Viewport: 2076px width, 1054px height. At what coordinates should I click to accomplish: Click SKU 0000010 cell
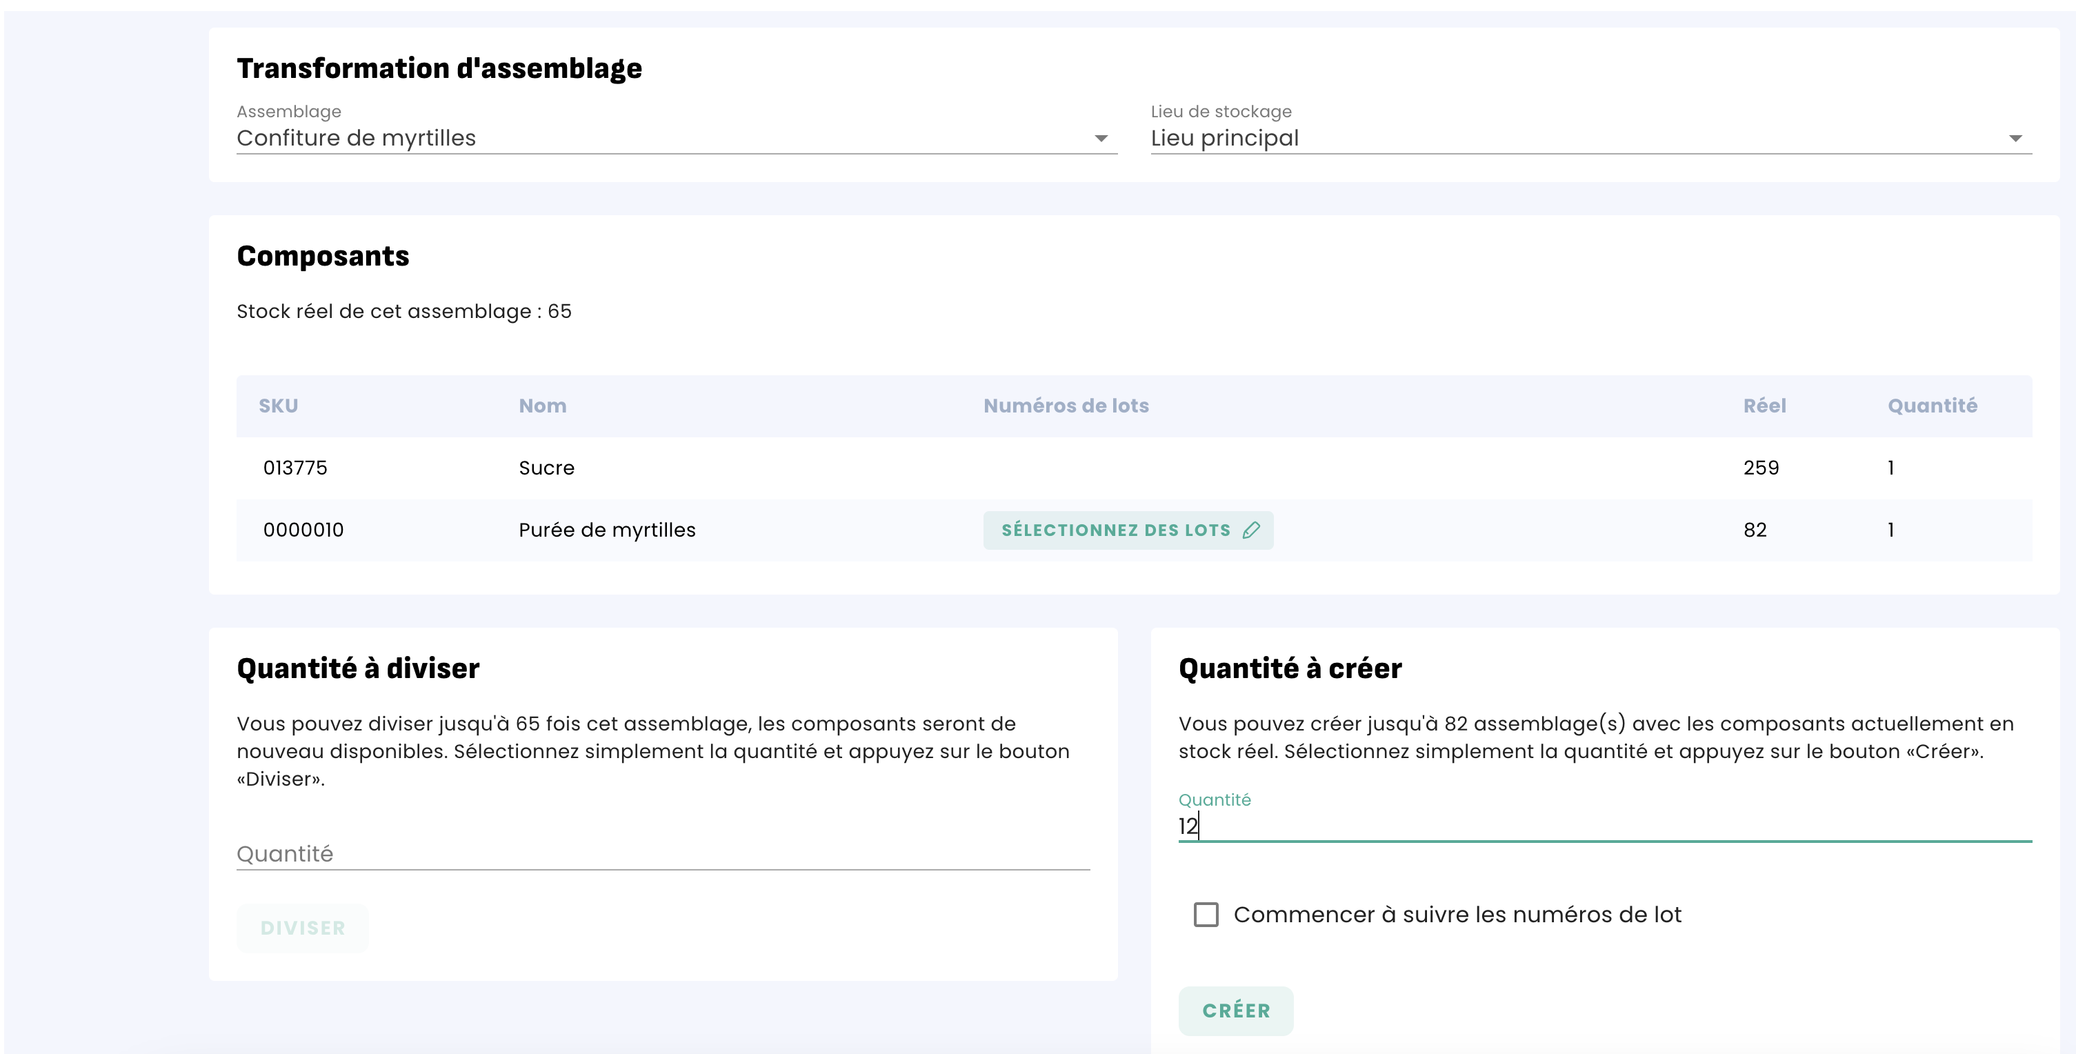[x=303, y=530]
